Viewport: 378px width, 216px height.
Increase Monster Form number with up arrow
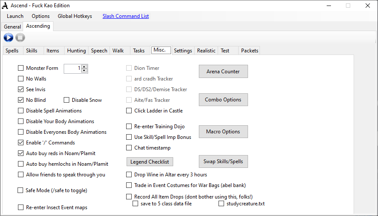tap(84, 66)
